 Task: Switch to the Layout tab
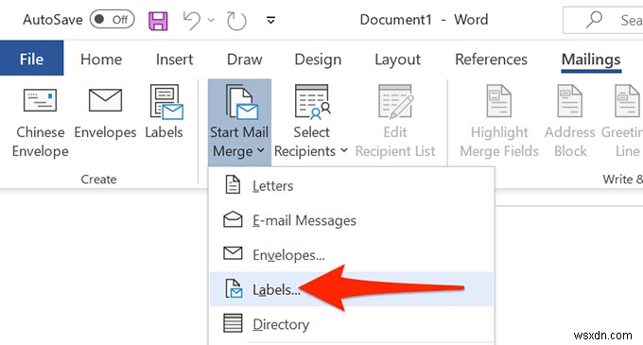(397, 60)
